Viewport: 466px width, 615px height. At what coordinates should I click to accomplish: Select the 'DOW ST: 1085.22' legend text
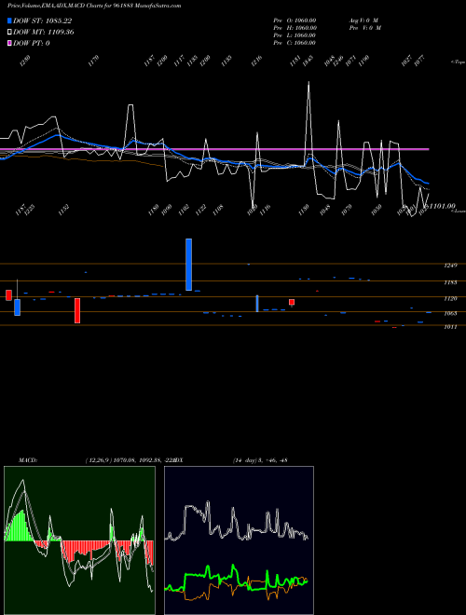[42, 20]
